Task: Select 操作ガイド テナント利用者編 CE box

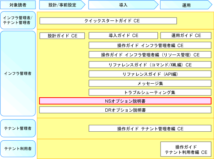Action: coord(186,149)
